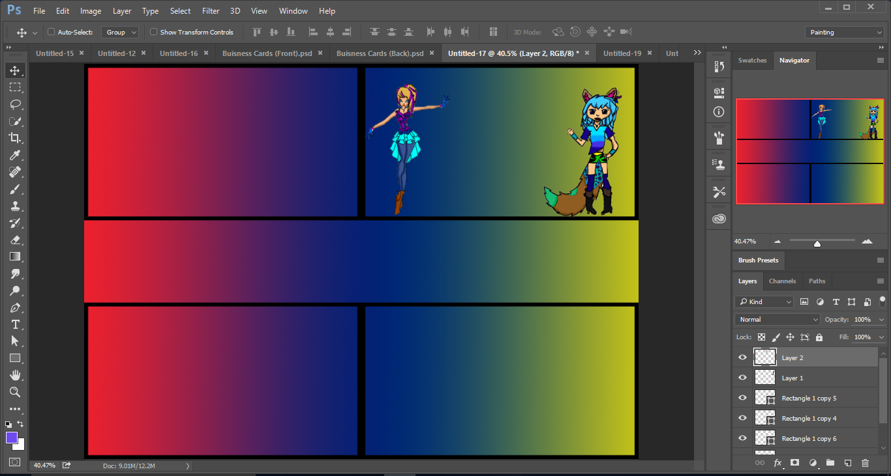The image size is (891, 476).
Task: Add a layer mask button
Action: 794,462
